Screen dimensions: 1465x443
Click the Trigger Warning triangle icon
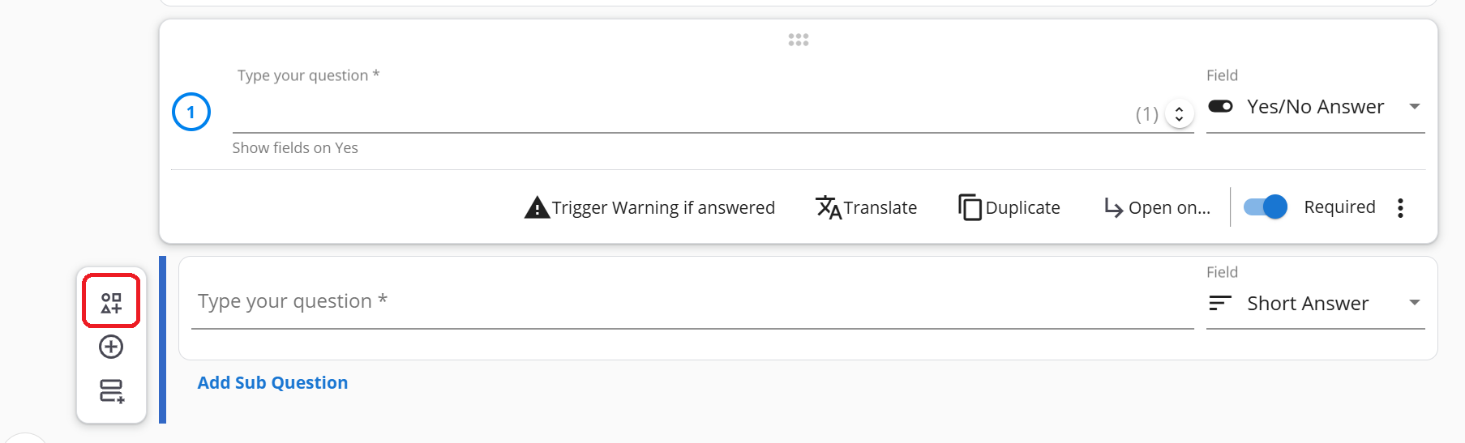point(537,207)
